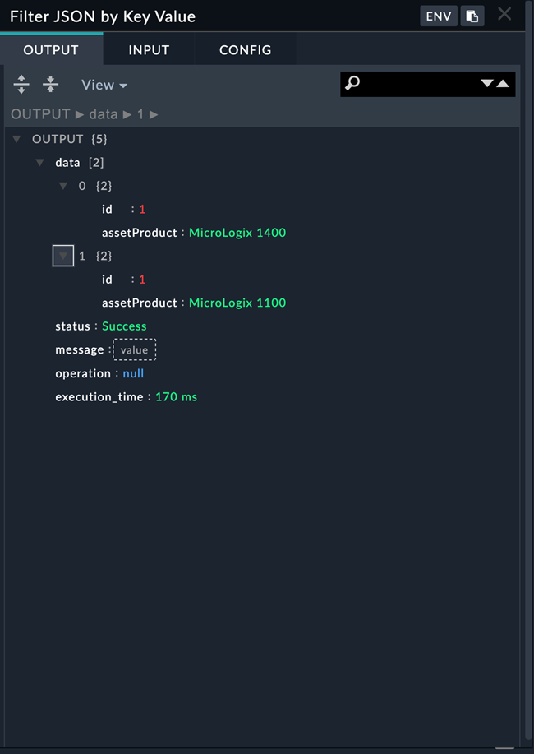Screen dimensions: 534x754
Task: Open the ENV viewer
Action: [x=439, y=16]
